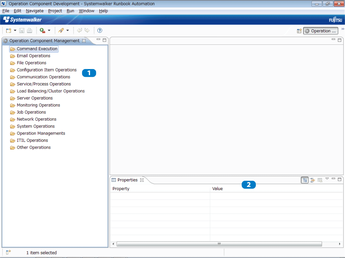Maximize the editor area

point(340,40)
